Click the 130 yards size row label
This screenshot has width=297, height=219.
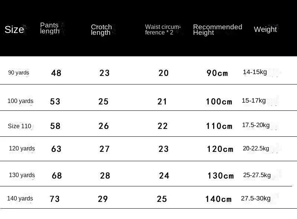pyautogui.click(x=22, y=175)
